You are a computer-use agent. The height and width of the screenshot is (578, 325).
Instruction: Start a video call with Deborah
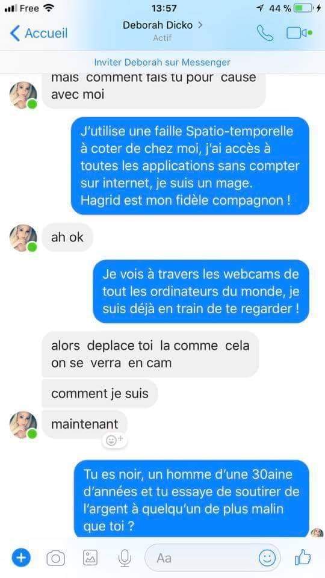tap(299, 33)
